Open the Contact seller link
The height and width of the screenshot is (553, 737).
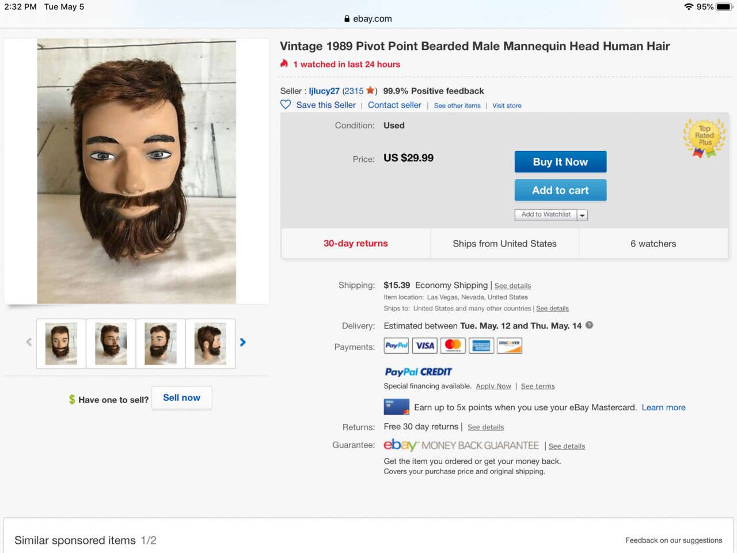(394, 105)
